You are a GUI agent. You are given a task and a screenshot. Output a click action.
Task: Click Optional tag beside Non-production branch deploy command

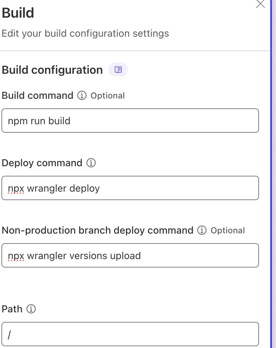pyautogui.click(x=228, y=230)
